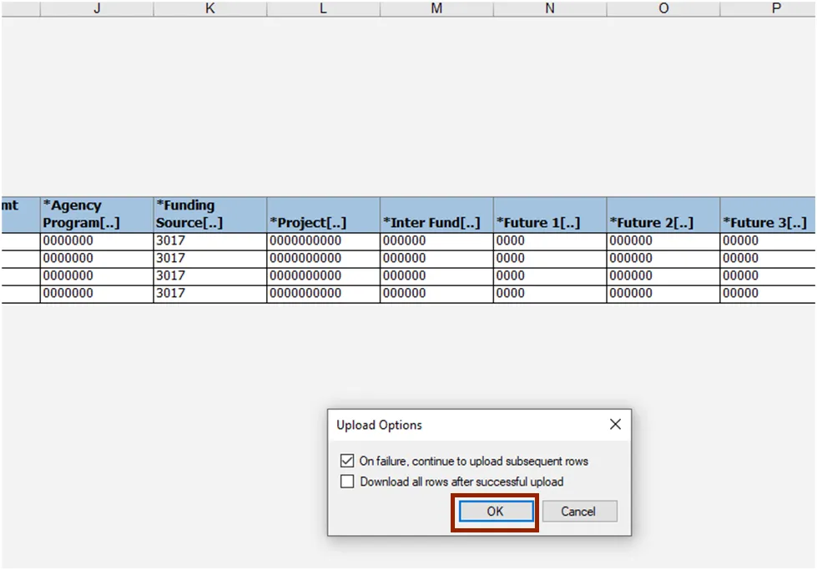Select column M header
Screen dimensions: 817x570
436,8
